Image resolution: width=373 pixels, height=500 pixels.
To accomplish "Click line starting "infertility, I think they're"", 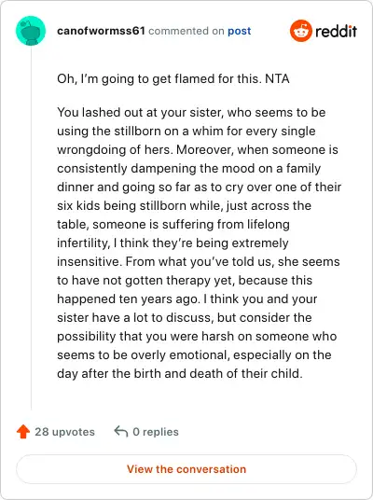I will tap(173, 243).
